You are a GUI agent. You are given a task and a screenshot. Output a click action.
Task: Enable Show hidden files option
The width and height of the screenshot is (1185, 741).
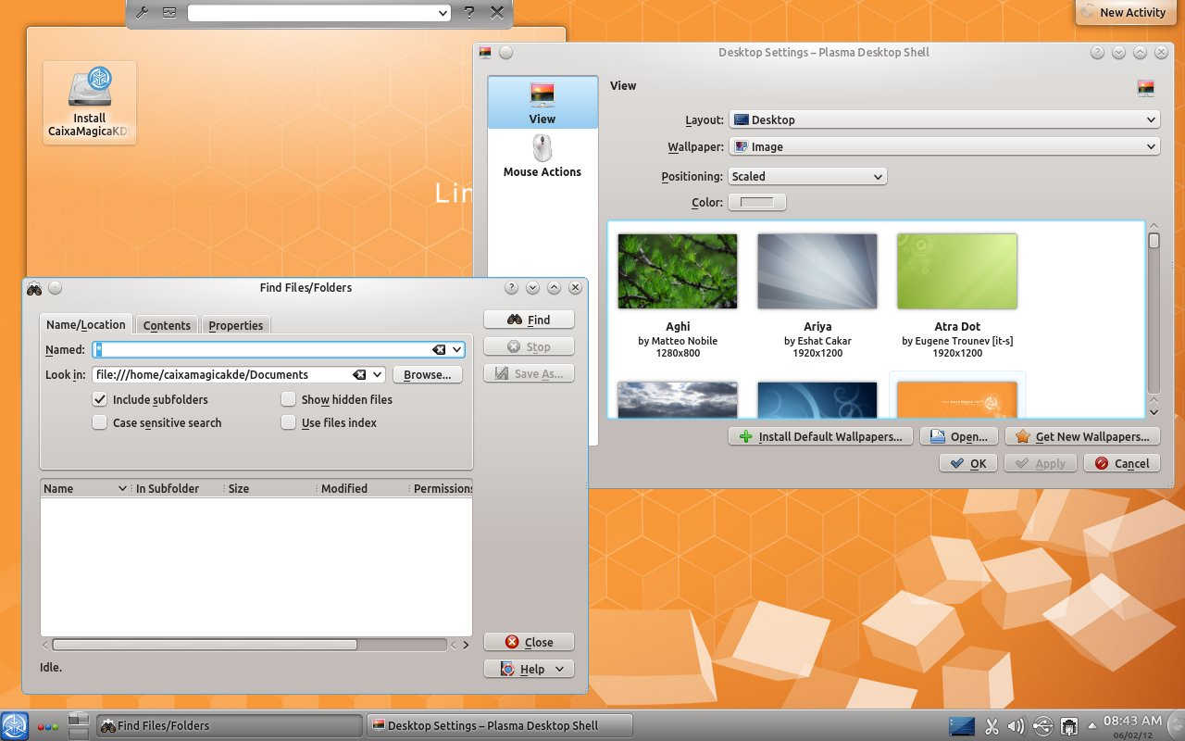tap(289, 400)
